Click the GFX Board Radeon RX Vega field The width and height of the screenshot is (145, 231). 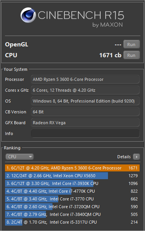coord(85,123)
